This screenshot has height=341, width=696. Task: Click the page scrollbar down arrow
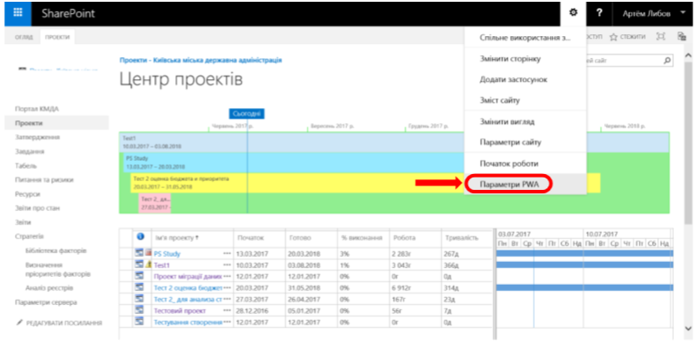[x=688, y=329]
